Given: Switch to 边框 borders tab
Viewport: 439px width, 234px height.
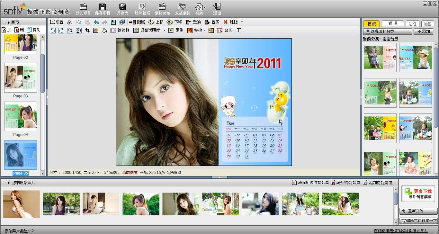Looking at the screenshot, I should tap(412, 23).
